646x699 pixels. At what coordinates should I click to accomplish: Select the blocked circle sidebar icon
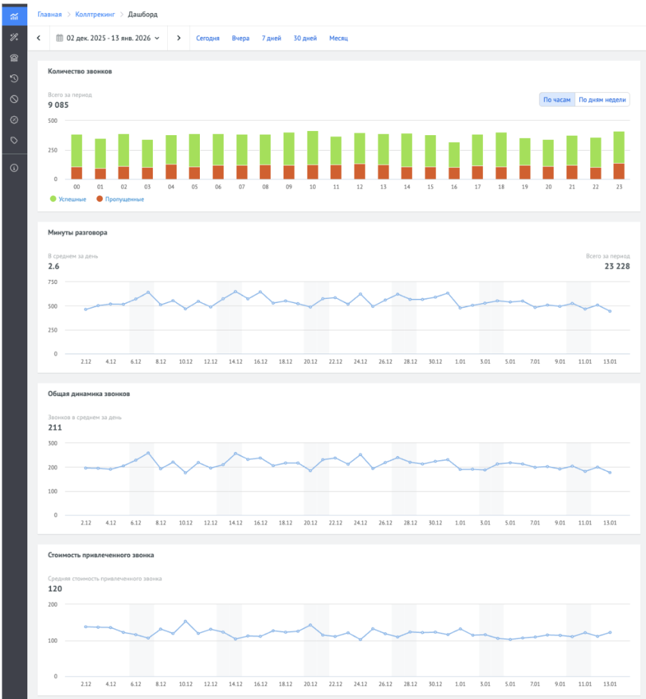point(14,99)
